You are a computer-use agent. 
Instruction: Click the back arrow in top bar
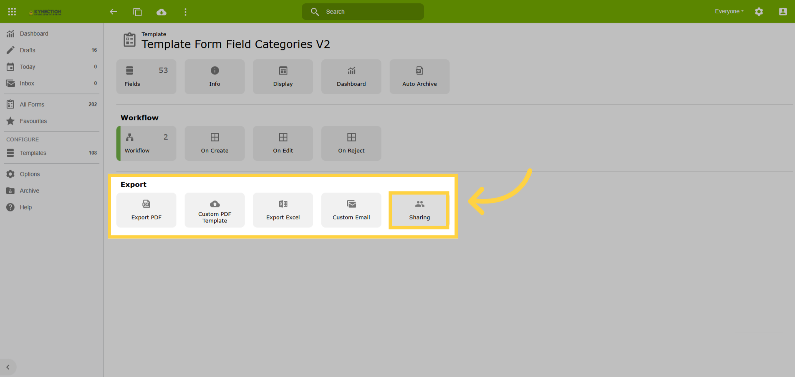(113, 12)
